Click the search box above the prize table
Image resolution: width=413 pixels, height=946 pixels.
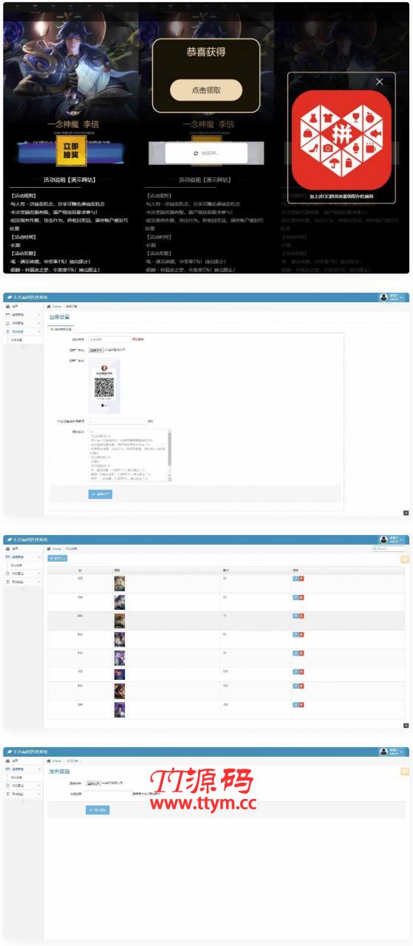tap(389, 549)
